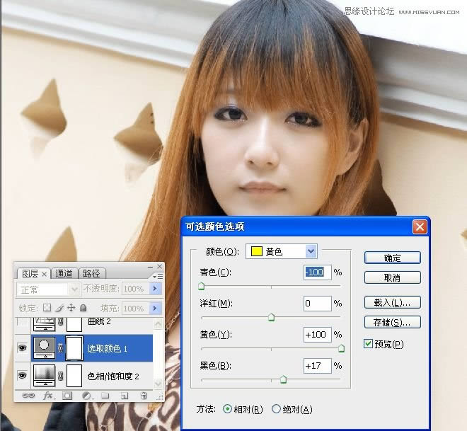Click the 确定 confirm button
Image resolution: width=467 pixels, height=431 pixels.
(392, 258)
